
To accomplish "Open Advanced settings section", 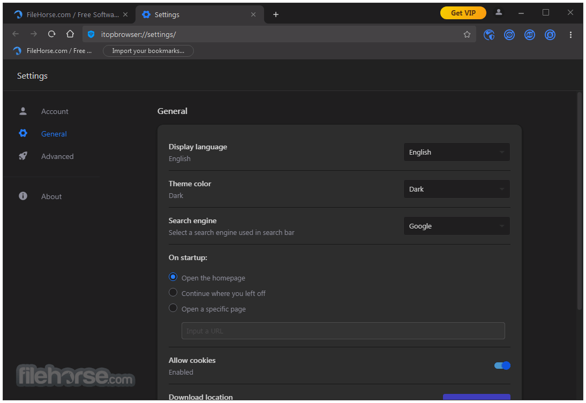I will pyautogui.click(x=57, y=156).
